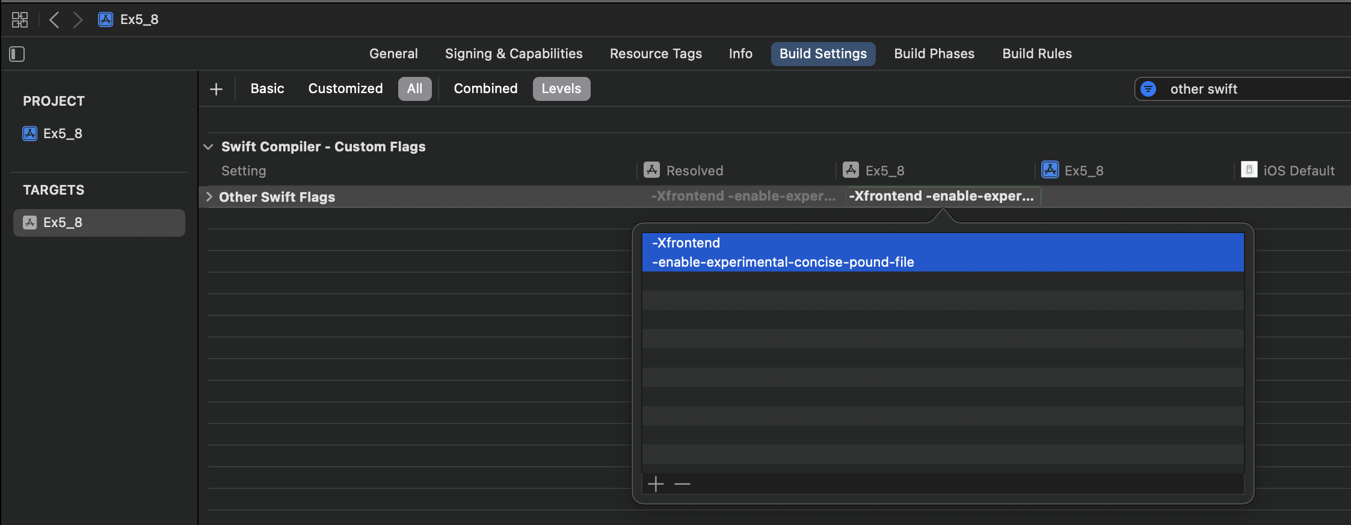Screen dimensions: 1351x525
Task: Click the Resolved value for Other Swift Flags
Action: coord(743,196)
